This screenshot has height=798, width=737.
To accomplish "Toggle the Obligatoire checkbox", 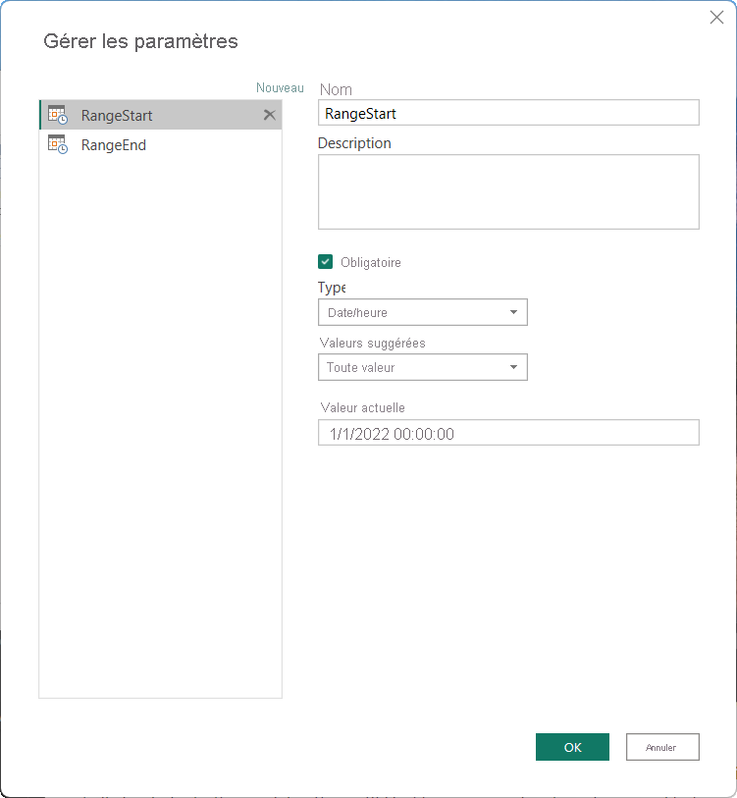I will [325, 262].
